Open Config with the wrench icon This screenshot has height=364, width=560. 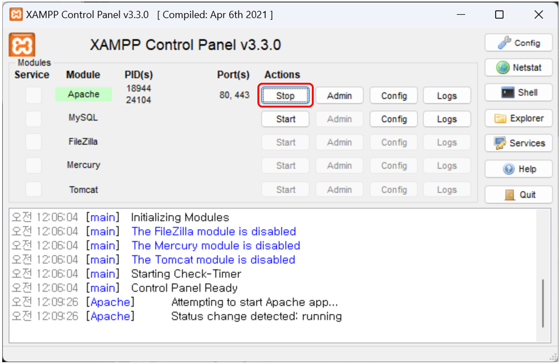(519, 43)
